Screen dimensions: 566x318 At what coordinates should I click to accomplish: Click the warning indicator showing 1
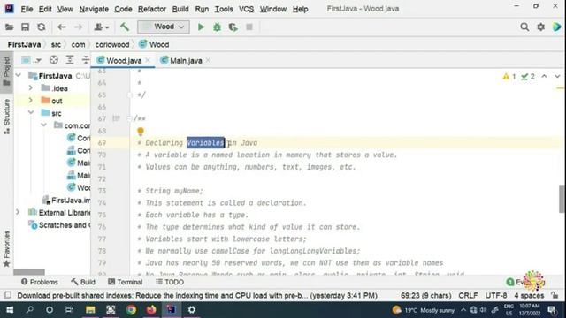509,77
